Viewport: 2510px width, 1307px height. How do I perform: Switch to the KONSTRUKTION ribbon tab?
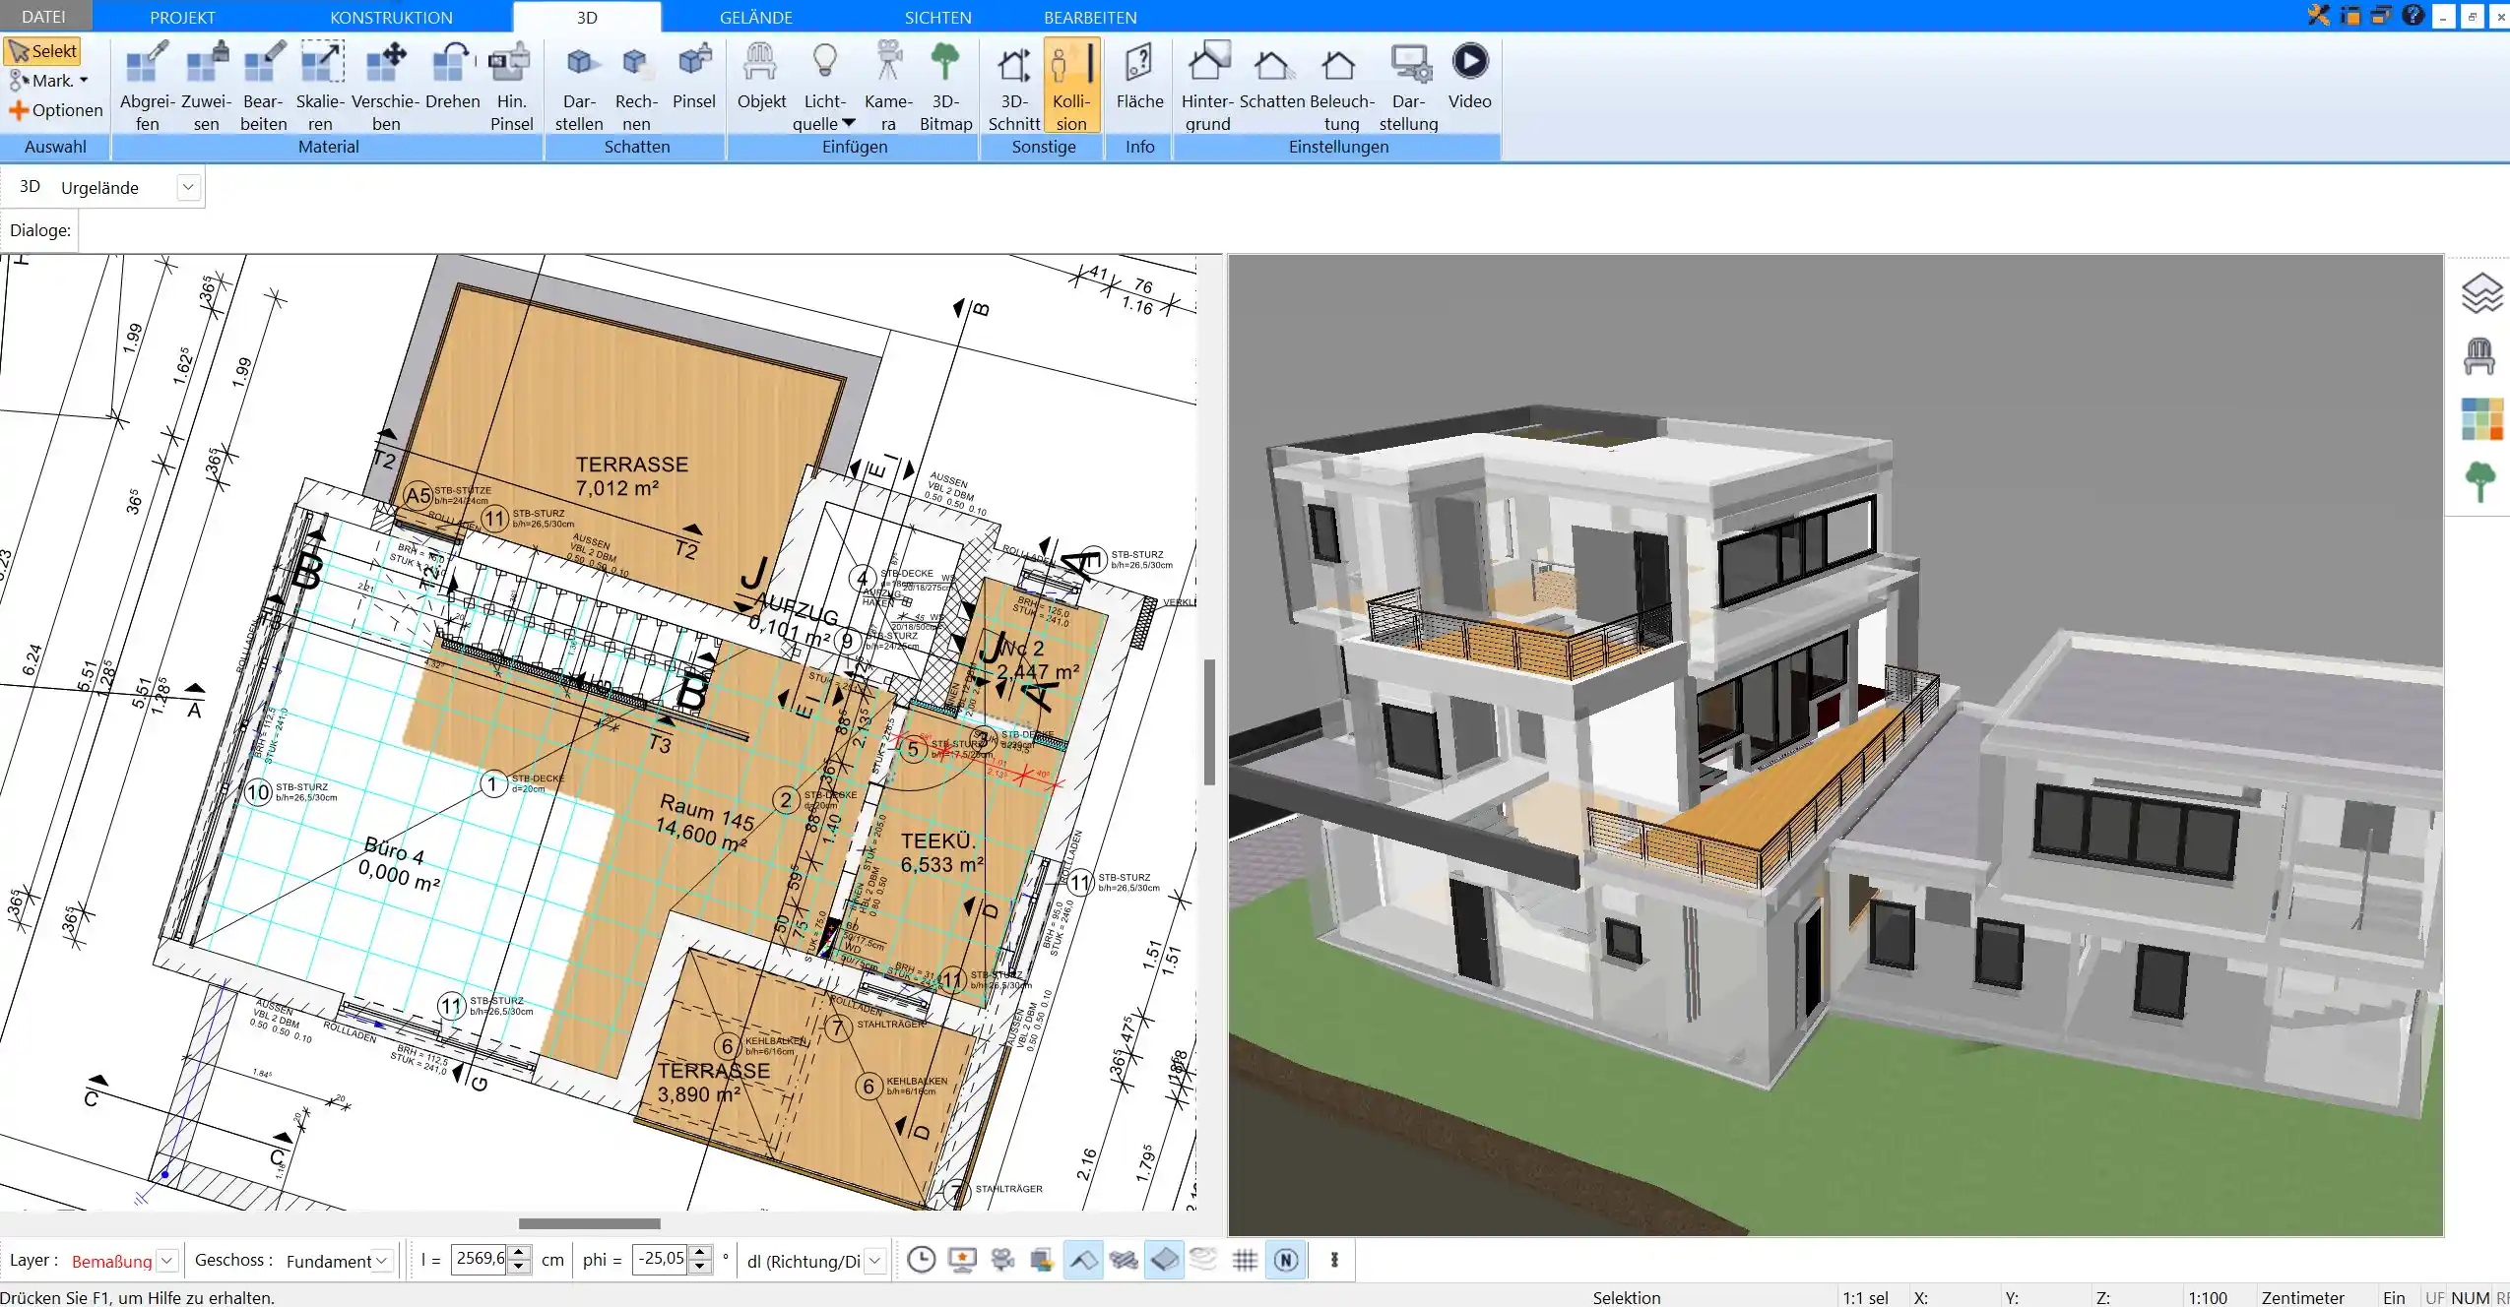click(391, 17)
